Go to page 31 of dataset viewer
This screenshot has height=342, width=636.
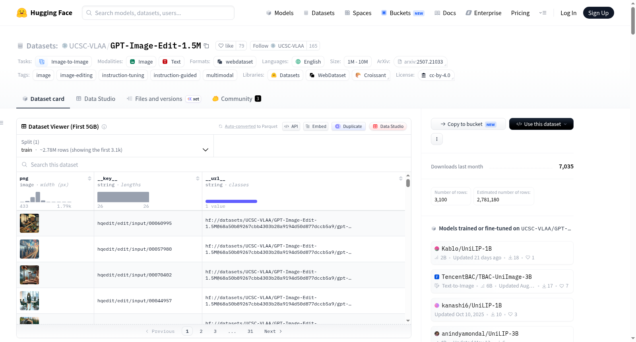250,331
